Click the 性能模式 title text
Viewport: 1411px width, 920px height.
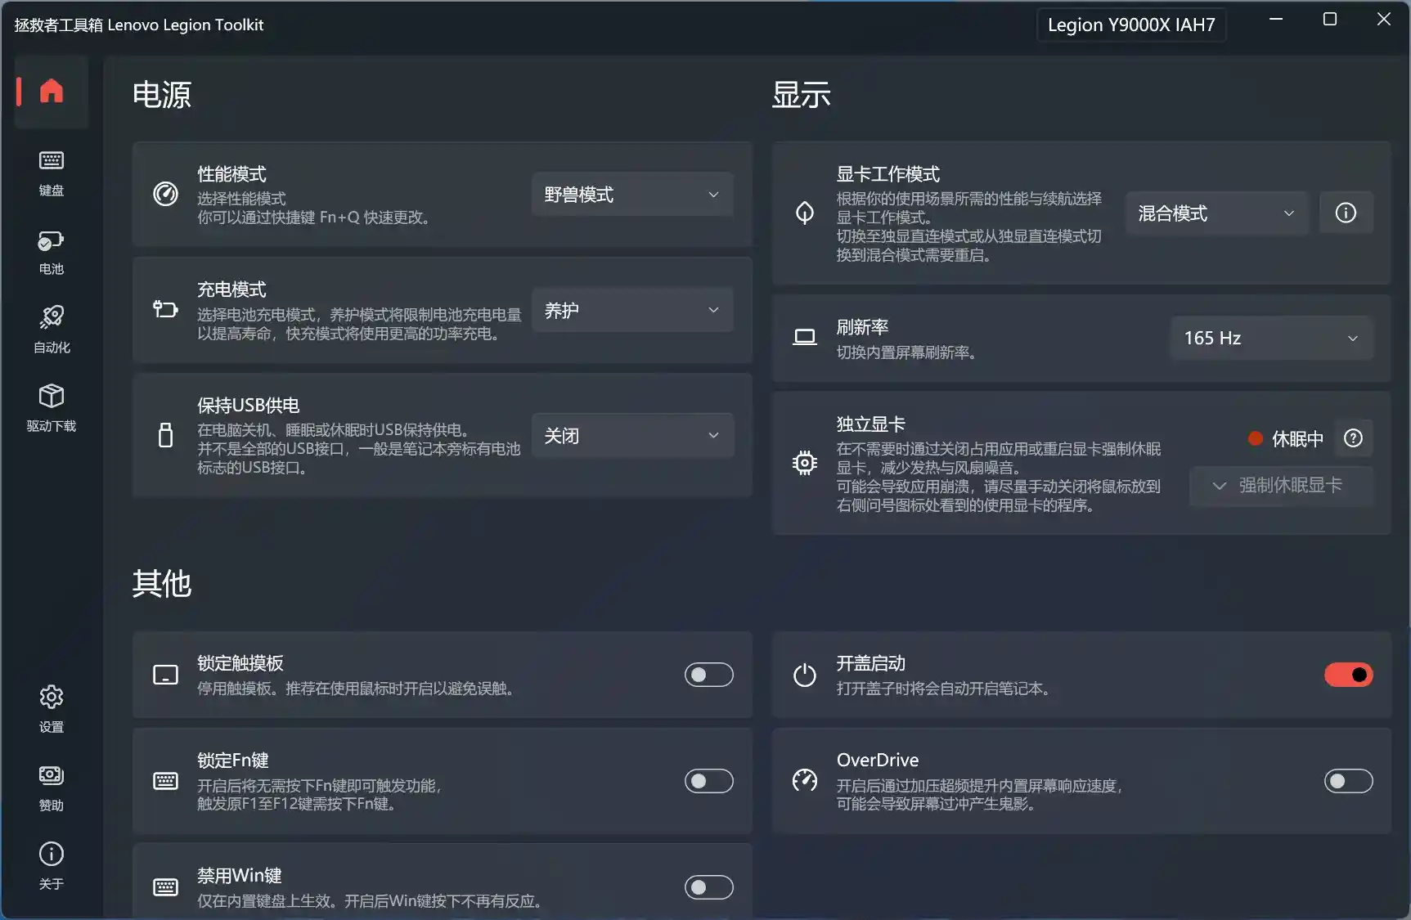pos(231,174)
